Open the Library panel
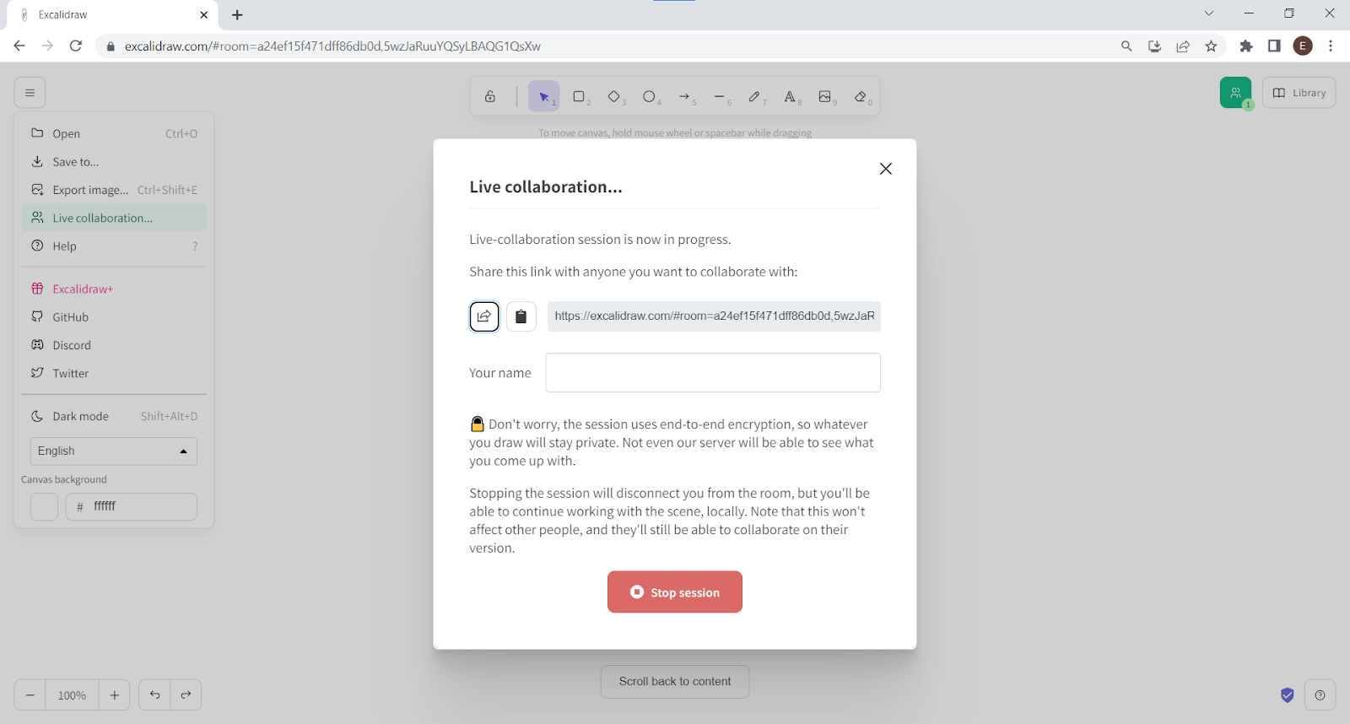 pos(1299,93)
